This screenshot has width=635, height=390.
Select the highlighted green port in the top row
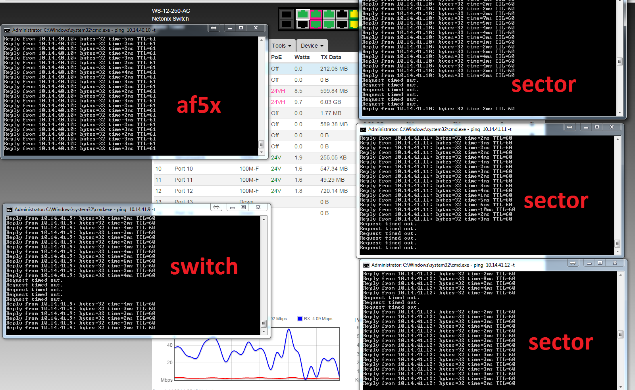click(x=302, y=14)
